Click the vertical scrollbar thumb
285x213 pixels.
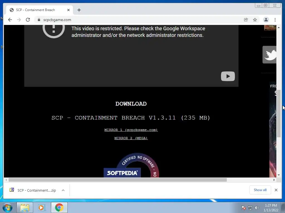coord(279,113)
